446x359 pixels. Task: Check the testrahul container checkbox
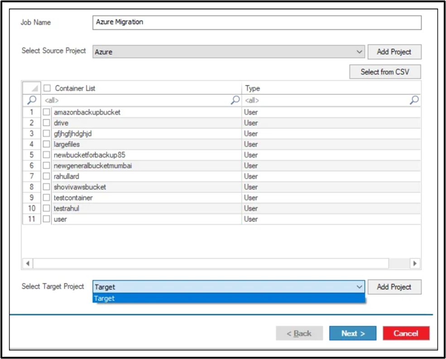tap(46, 208)
